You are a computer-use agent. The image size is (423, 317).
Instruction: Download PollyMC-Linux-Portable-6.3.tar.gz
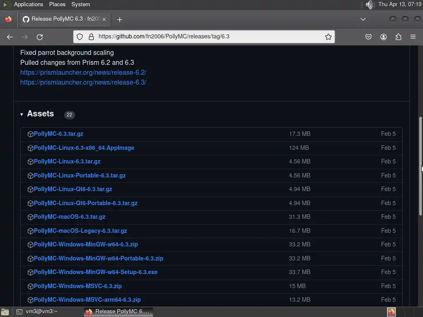click(80, 175)
